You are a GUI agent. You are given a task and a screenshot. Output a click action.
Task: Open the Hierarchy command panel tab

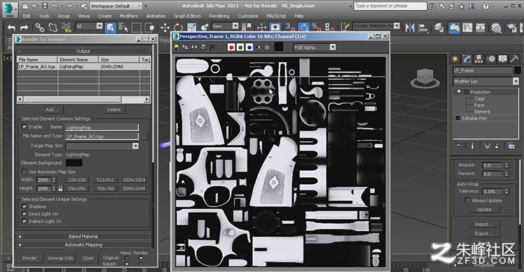point(479,59)
